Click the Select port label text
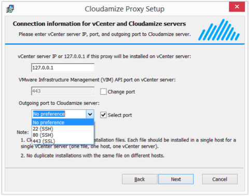This screenshot has width=249, height=196. tap(120, 115)
